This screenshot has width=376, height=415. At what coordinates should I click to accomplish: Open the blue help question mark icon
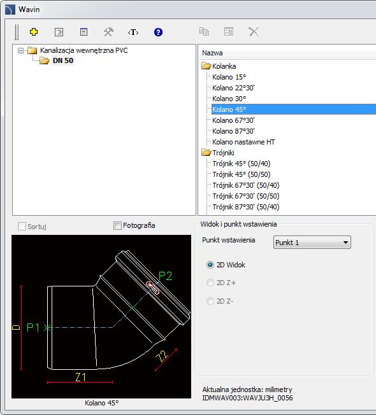point(158,32)
